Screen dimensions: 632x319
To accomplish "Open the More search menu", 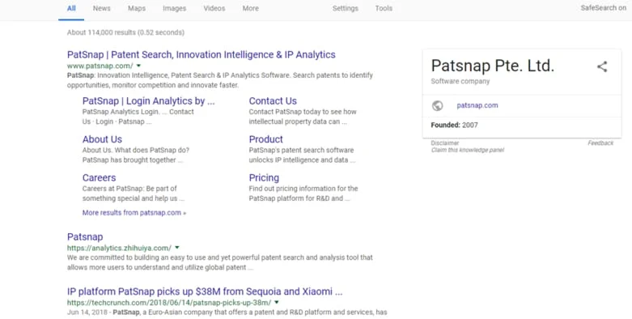I will (250, 8).
